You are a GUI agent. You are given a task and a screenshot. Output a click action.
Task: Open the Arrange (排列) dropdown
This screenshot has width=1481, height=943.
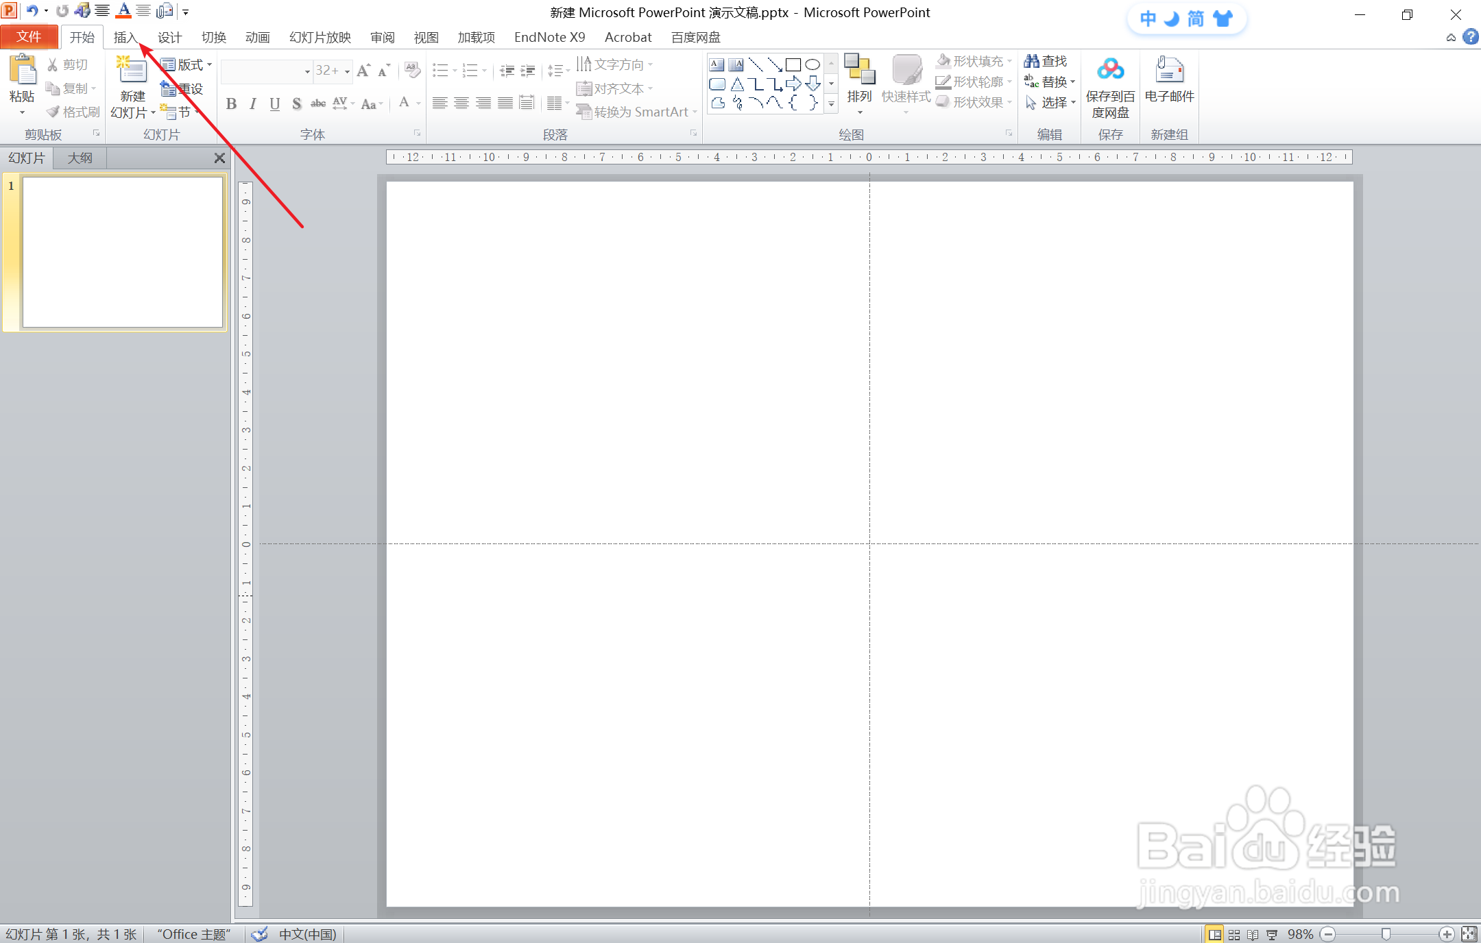(859, 83)
